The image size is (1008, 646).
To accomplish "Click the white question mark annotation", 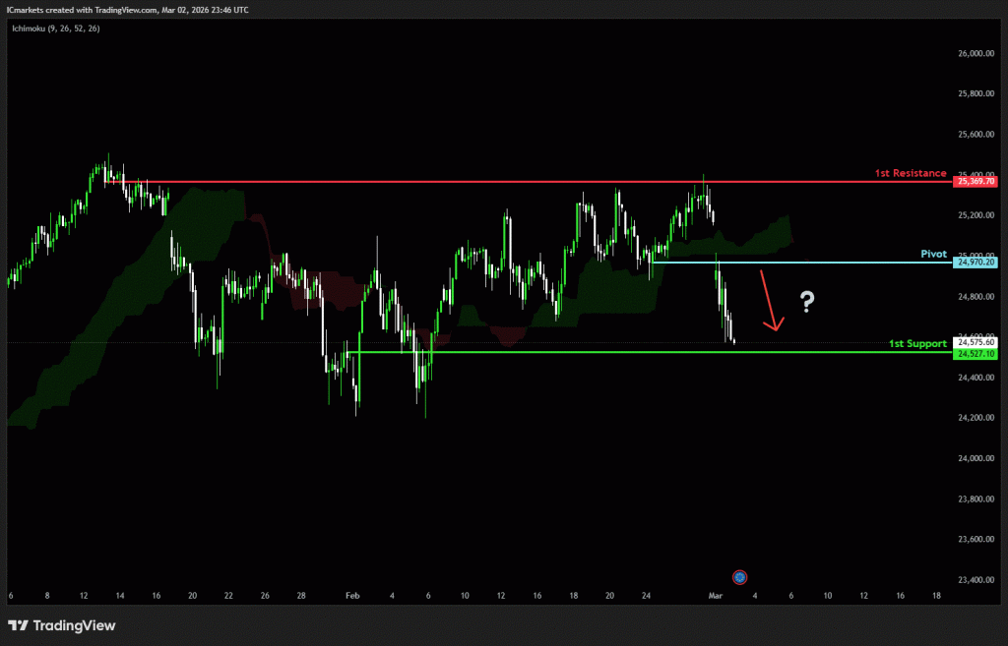I will (807, 302).
